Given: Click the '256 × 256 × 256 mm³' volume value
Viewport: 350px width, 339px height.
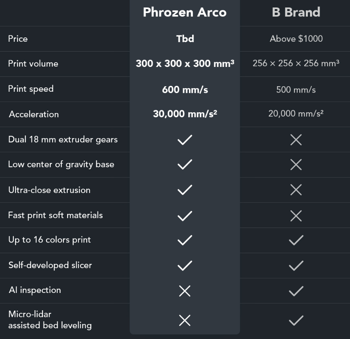Looking at the screenshot, I should [x=296, y=63].
